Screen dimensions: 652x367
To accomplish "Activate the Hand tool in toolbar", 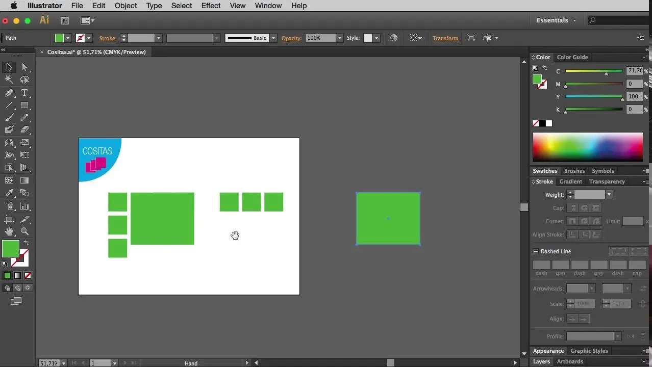I will click(9, 231).
